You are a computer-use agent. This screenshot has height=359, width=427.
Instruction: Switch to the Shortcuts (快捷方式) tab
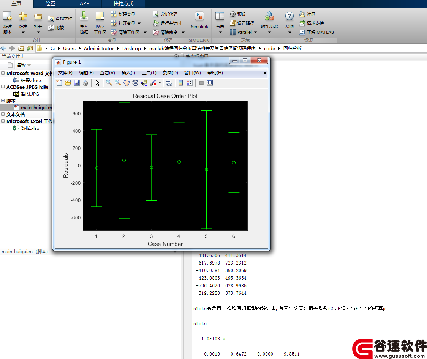[123, 3]
